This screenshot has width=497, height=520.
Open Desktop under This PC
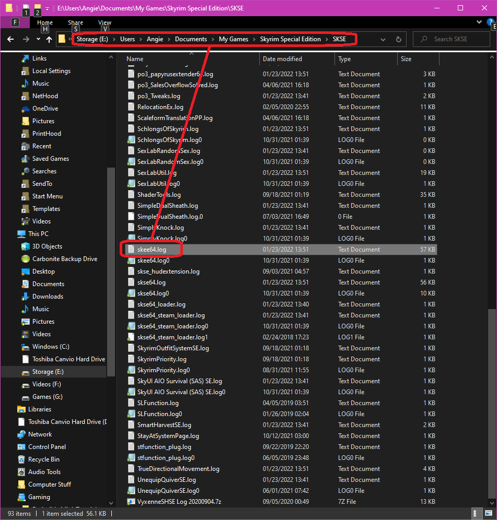43,271
